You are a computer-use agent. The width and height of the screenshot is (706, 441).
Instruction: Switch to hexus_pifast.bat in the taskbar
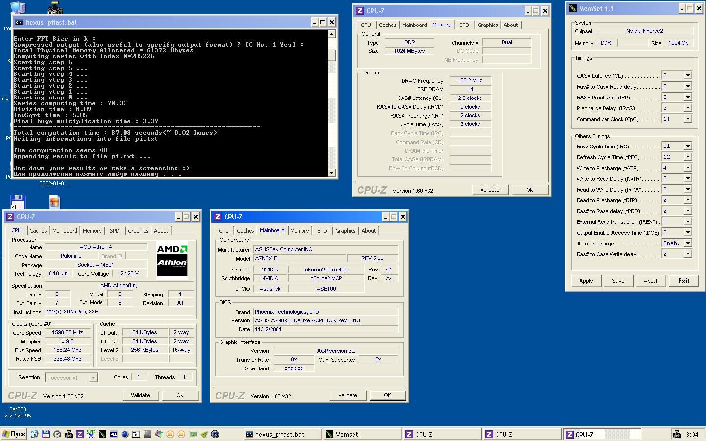[282, 434]
